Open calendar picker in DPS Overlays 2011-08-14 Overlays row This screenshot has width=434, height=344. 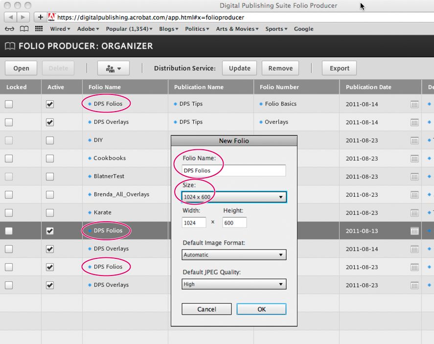point(414,122)
